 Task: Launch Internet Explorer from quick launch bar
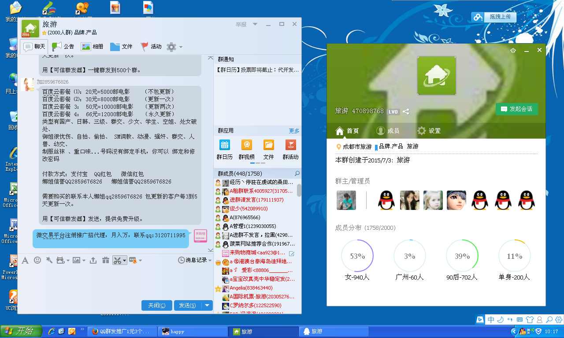52,331
